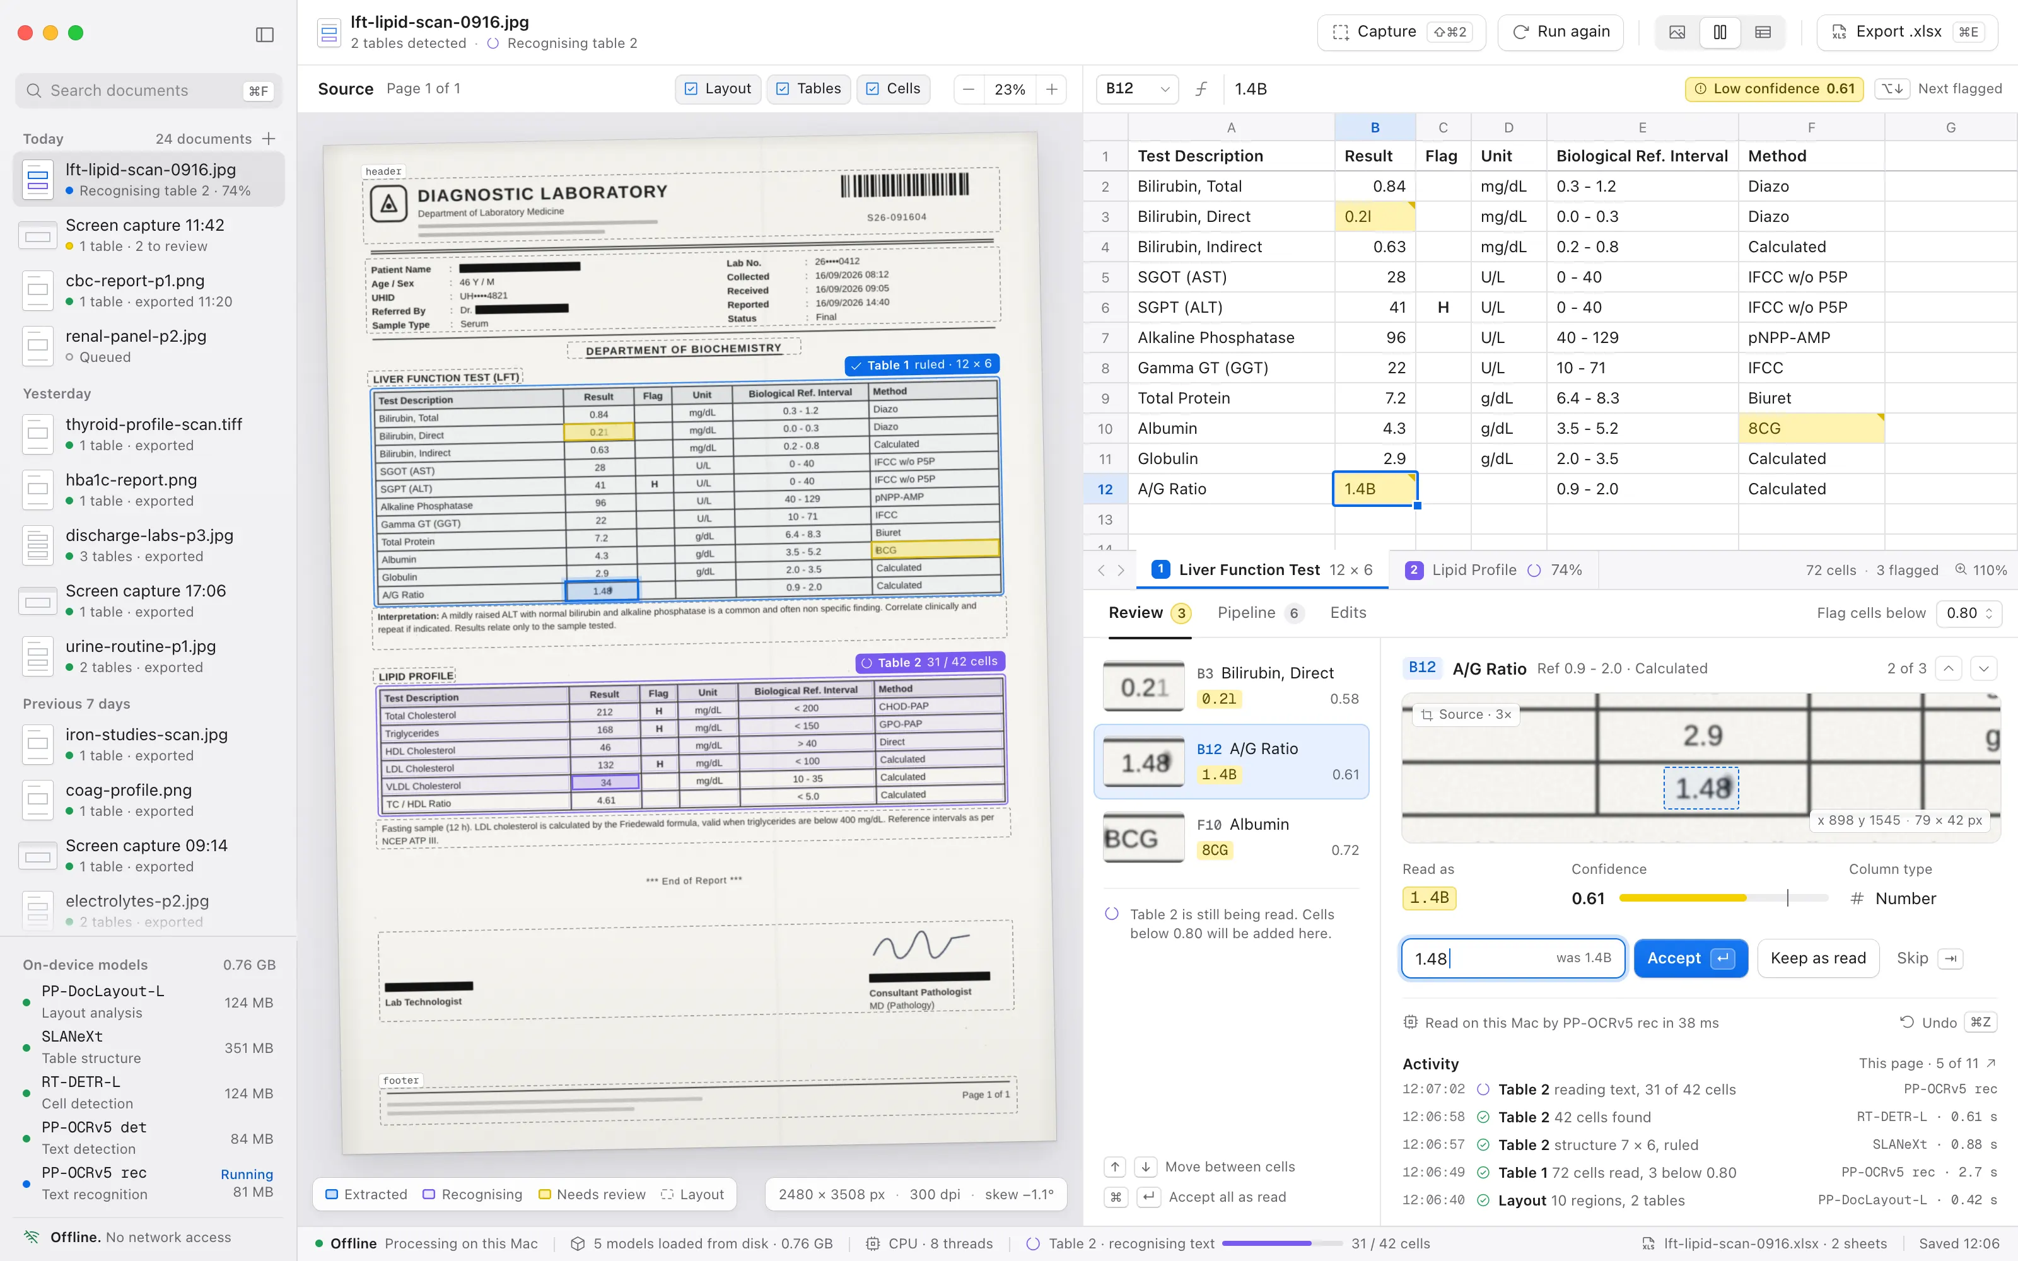This screenshot has height=1261, width=2018.
Task: Click Table 2 recognising progress bar
Action: pyautogui.click(x=1281, y=1243)
